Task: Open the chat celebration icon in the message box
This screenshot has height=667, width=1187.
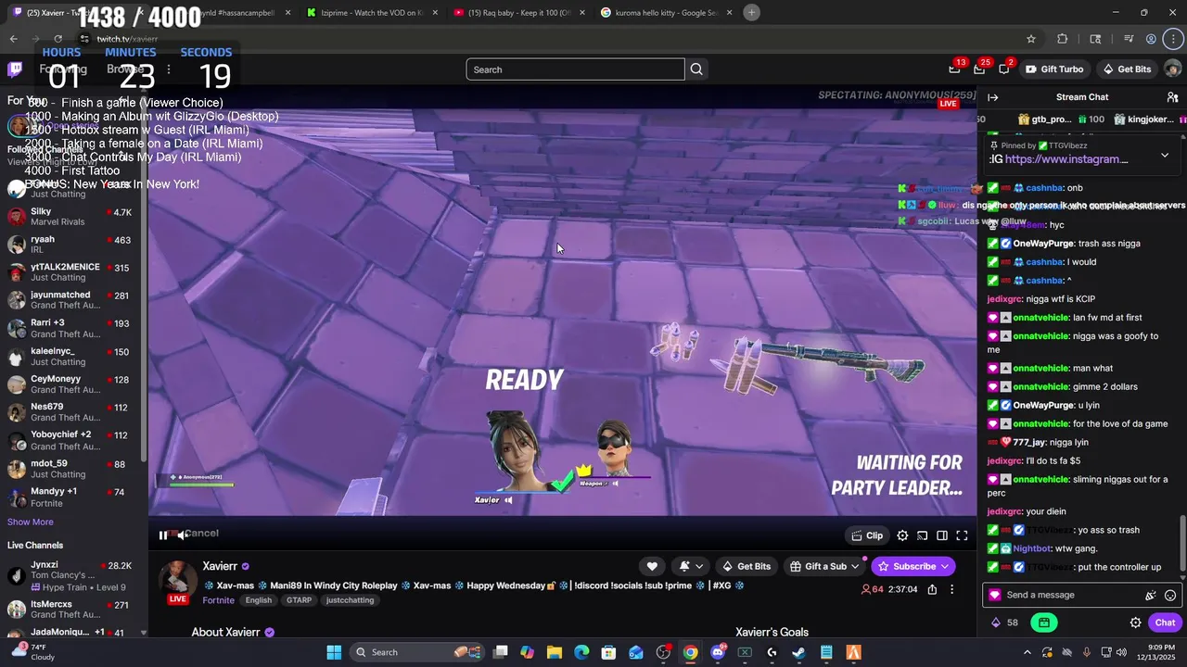Action: click(x=1151, y=596)
